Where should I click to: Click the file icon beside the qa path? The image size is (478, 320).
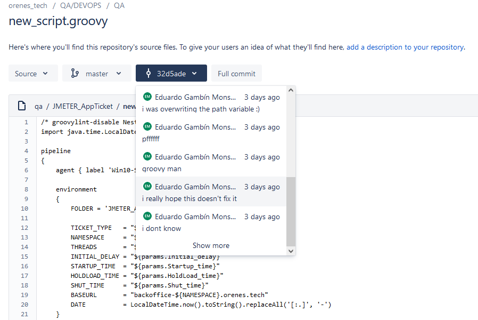(22, 106)
